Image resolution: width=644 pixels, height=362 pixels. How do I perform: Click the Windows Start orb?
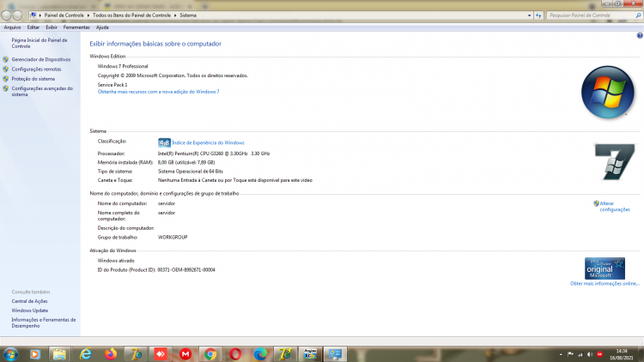[10, 354]
